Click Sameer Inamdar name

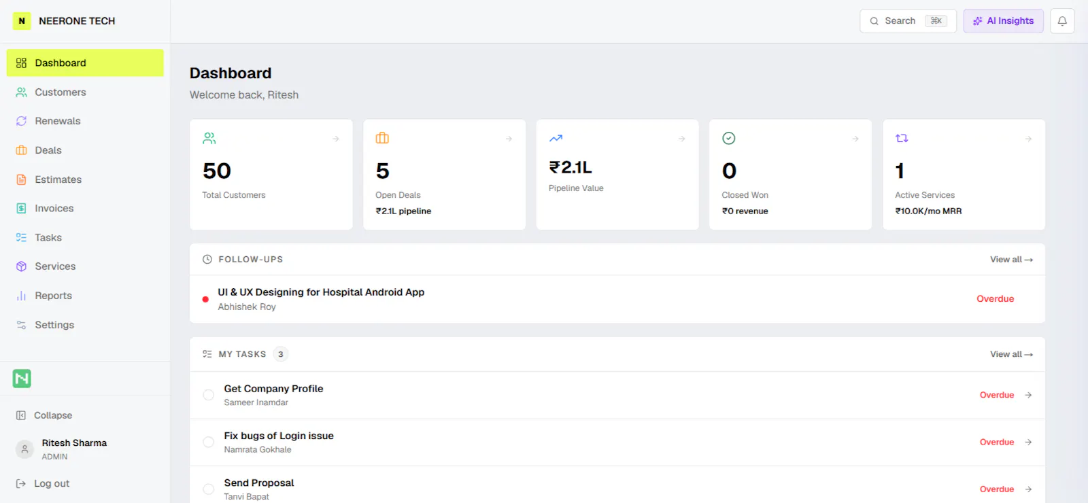point(256,402)
